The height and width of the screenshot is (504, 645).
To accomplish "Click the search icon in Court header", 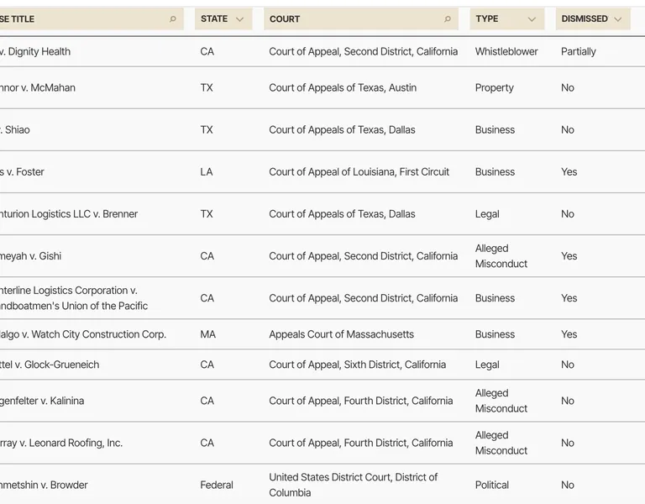I will pos(448,19).
